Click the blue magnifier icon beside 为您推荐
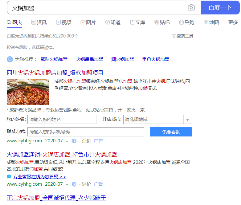The height and width of the screenshot is (205, 241). coord(10,59)
